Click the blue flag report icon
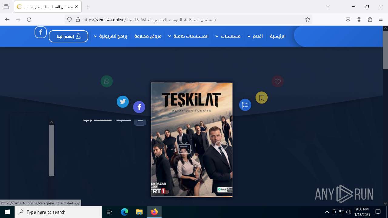388x218 pixels. click(x=245, y=105)
